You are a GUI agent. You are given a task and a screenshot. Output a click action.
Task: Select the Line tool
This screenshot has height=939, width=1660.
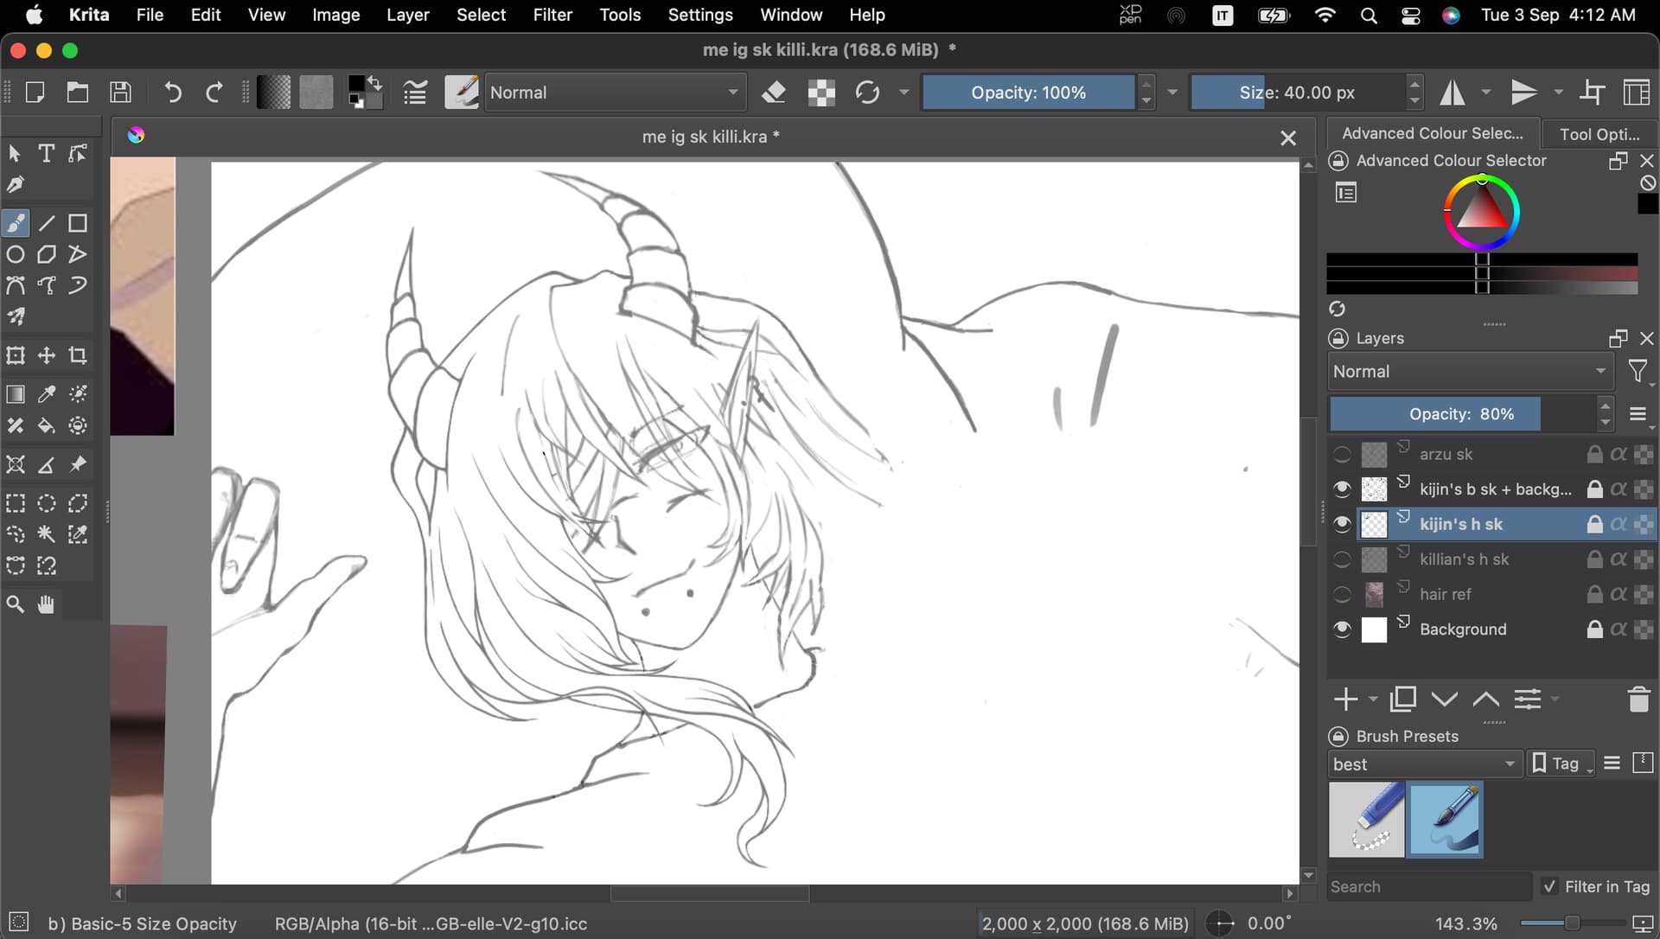pos(47,223)
